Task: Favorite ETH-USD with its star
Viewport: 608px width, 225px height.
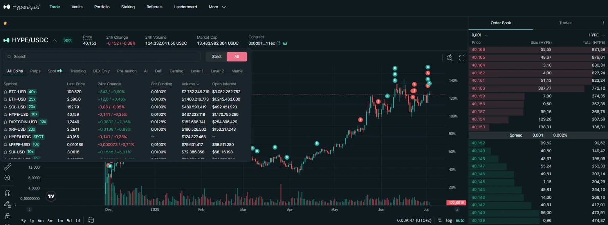Action: pyautogui.click(x=5, y=99)
